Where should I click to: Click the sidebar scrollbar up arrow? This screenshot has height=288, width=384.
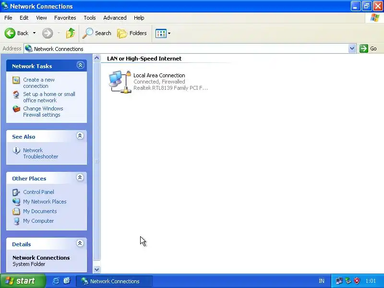[x=97, y=58]
